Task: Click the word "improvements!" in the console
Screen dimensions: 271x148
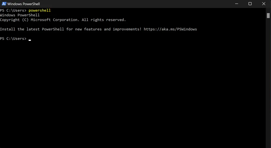Action: [x=127, y=29]
